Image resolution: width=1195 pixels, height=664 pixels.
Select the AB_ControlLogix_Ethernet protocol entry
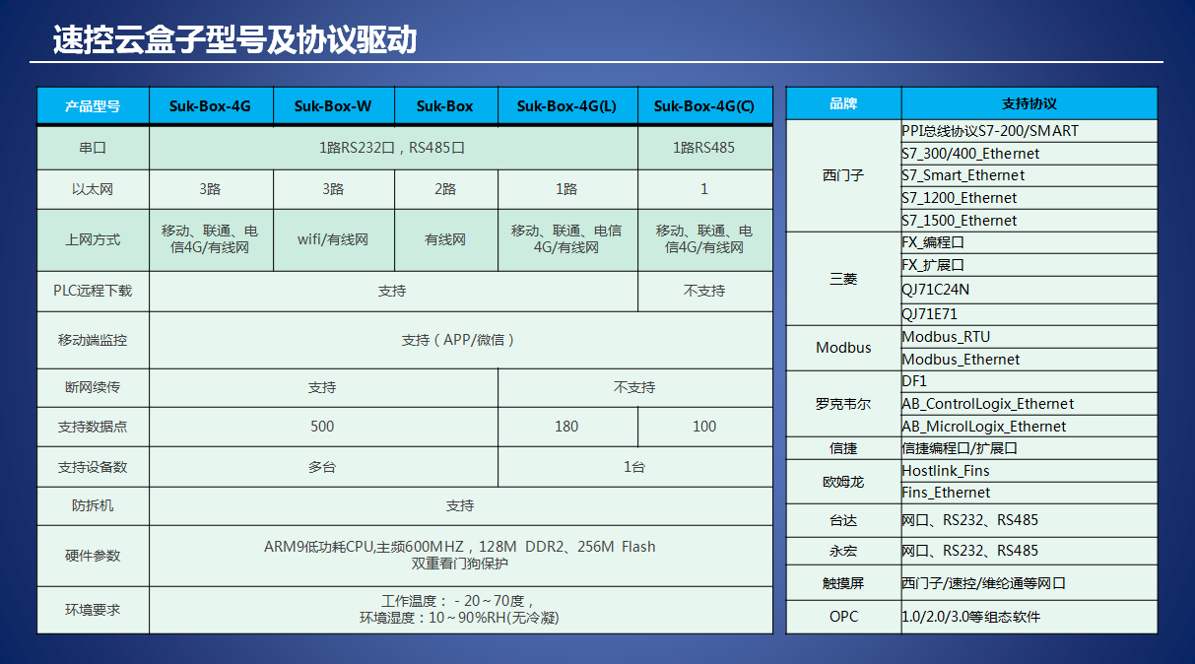click(988, 404)
